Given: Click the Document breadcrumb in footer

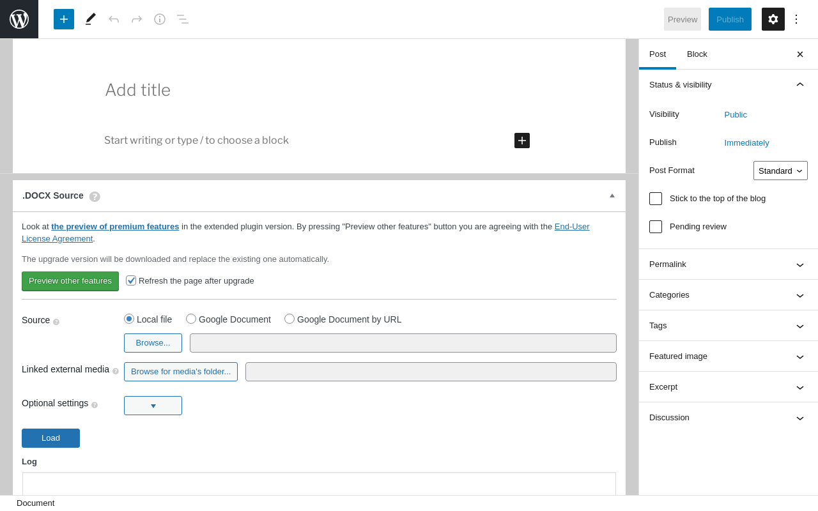Looking at the screenshot, I should (36, 503).
